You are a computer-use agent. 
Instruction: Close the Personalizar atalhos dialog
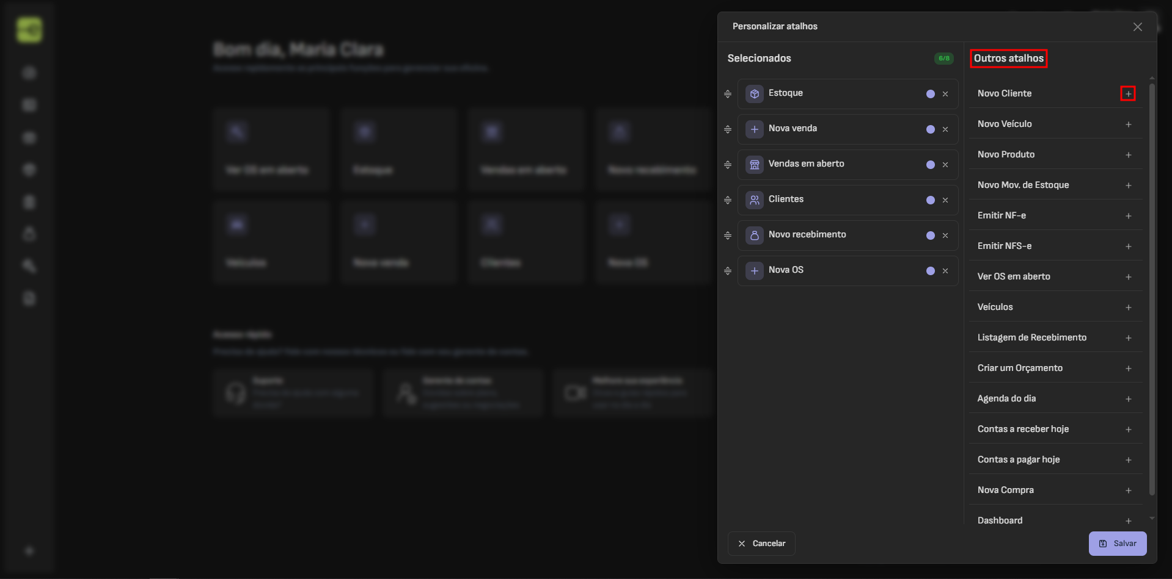[1137, 27]
